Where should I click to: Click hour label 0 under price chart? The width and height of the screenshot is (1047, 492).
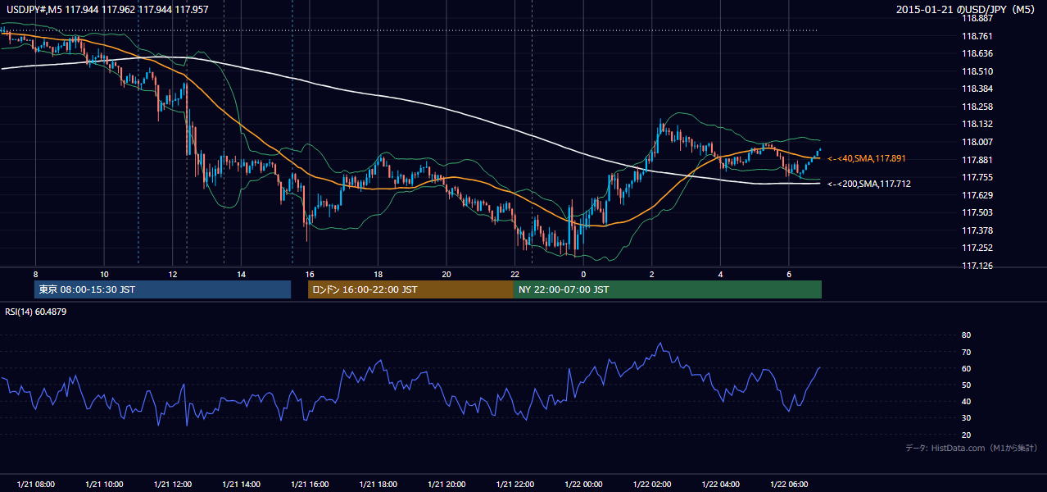pyautogui.click(x=583, y=274)
